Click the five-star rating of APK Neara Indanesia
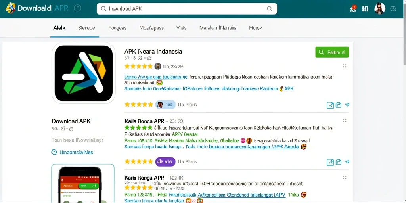The height and width of the screenshot is (203, 406). pos(138,66)
